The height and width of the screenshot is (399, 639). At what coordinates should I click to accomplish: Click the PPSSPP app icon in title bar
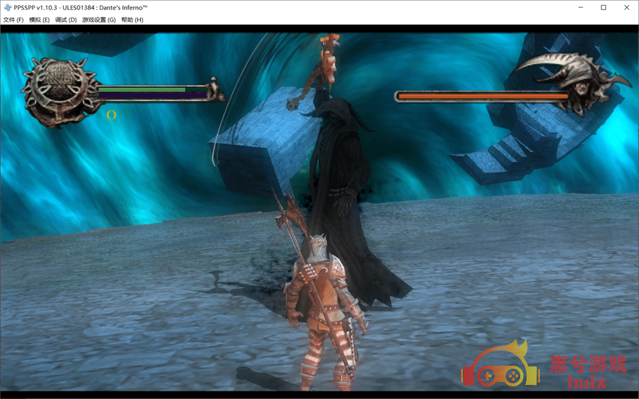pos(7,7)
